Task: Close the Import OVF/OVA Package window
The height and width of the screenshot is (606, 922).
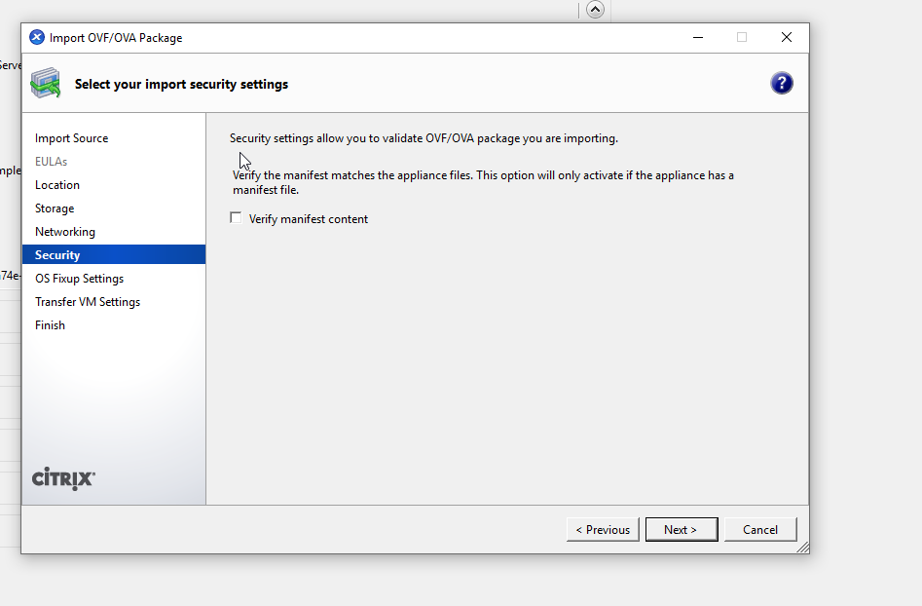Action: tap(786, 38)
